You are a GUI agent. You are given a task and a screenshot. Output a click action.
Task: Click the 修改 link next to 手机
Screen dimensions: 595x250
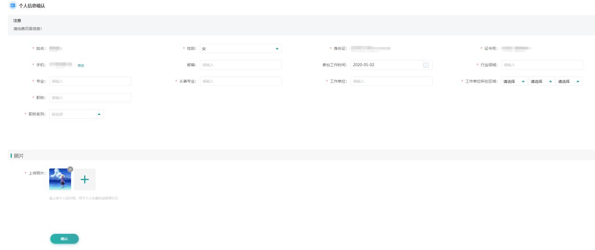pyautogui.click(x=81, y=65)
